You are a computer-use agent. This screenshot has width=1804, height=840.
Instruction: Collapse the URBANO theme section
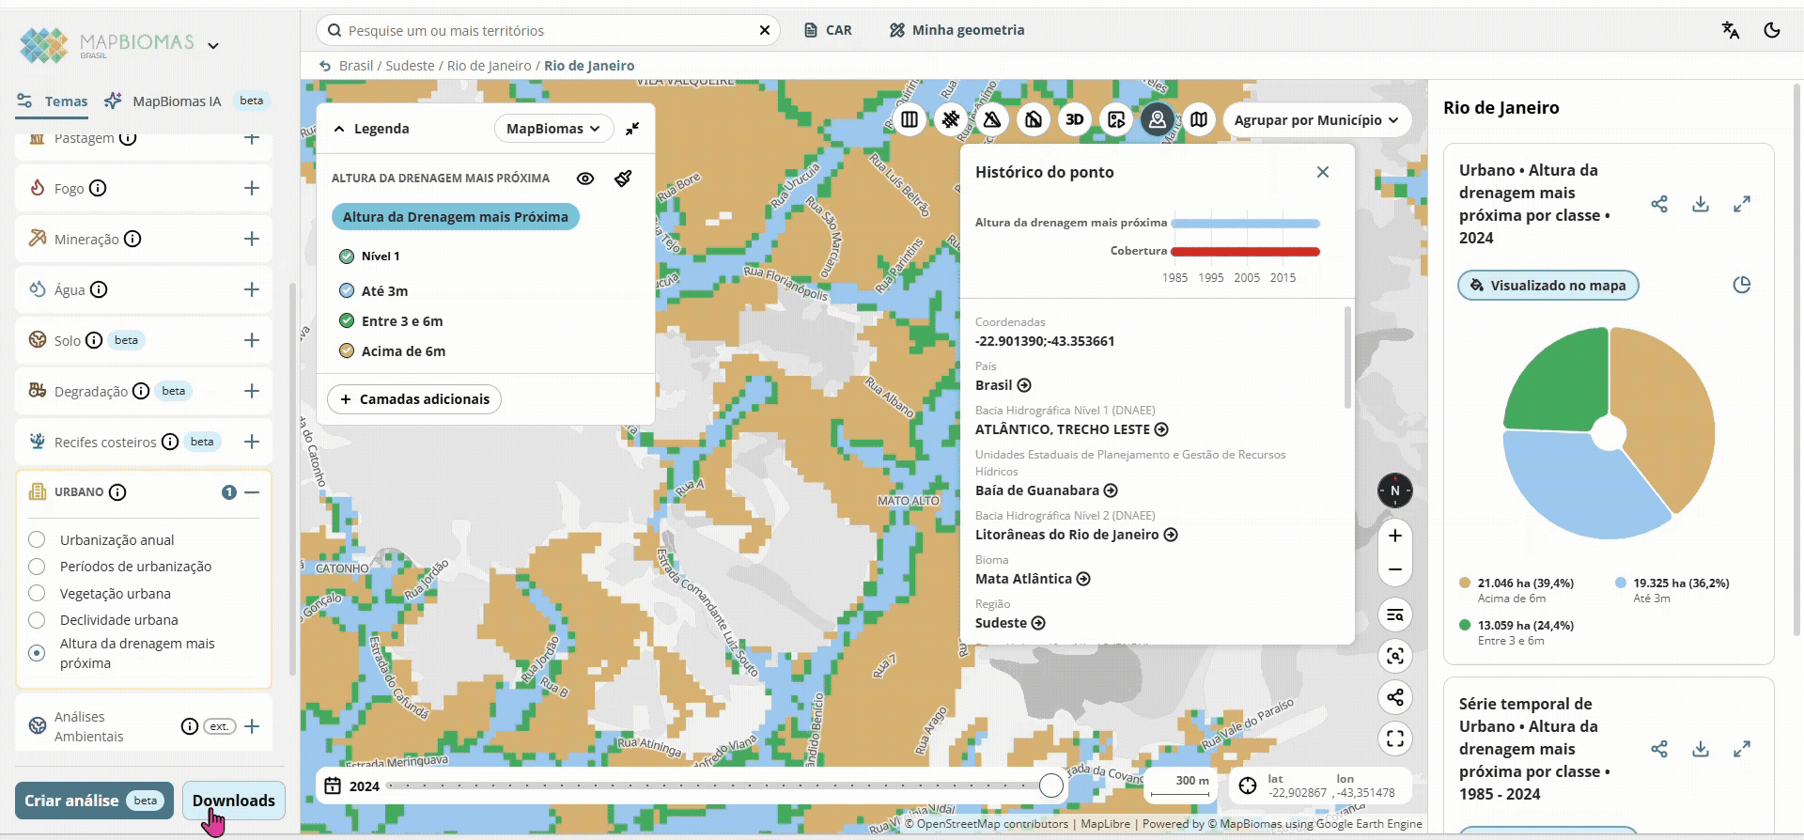(252, 492)
